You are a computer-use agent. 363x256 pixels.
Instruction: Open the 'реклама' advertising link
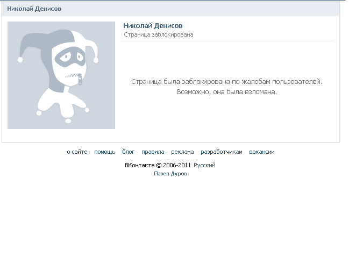tap(182, 152)
